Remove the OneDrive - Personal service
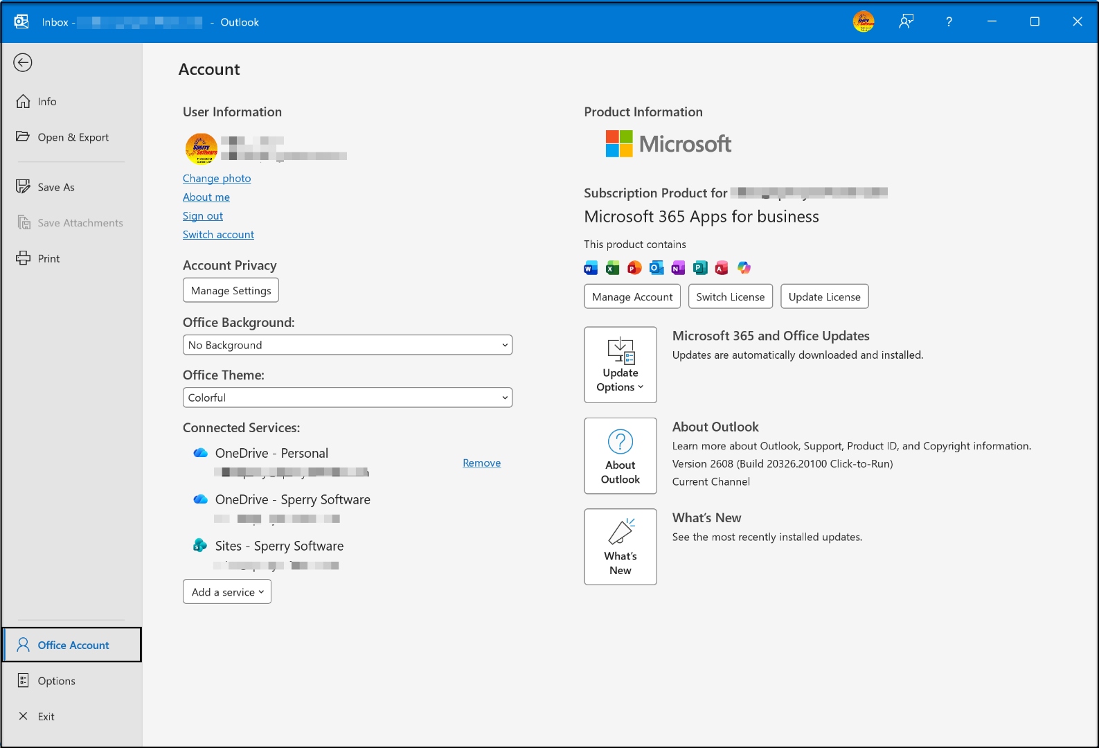This screenshot has height=748, width=1099. (x=482, y=463)
